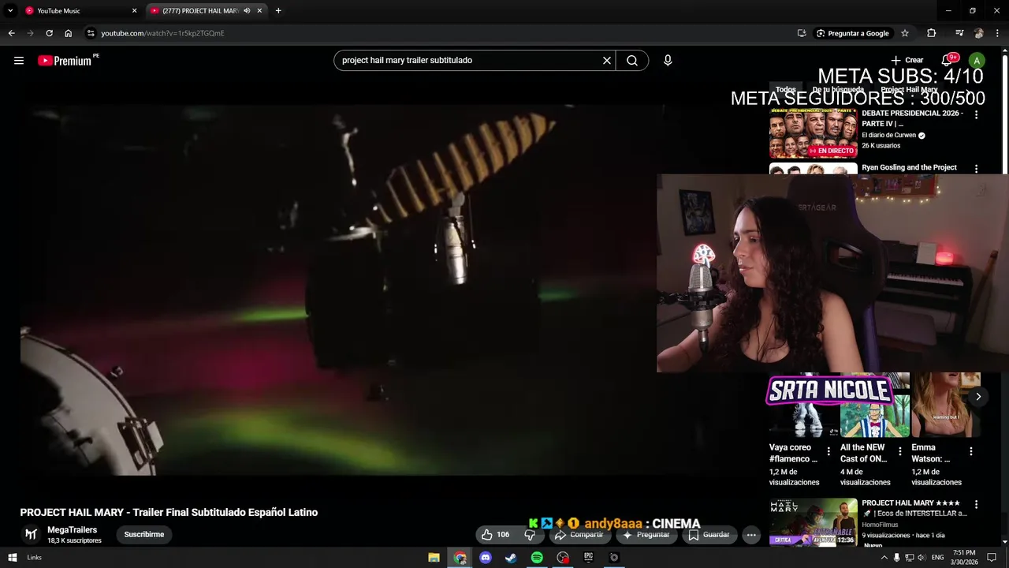Click the Preguntar button under video

[x=646, y=534]
